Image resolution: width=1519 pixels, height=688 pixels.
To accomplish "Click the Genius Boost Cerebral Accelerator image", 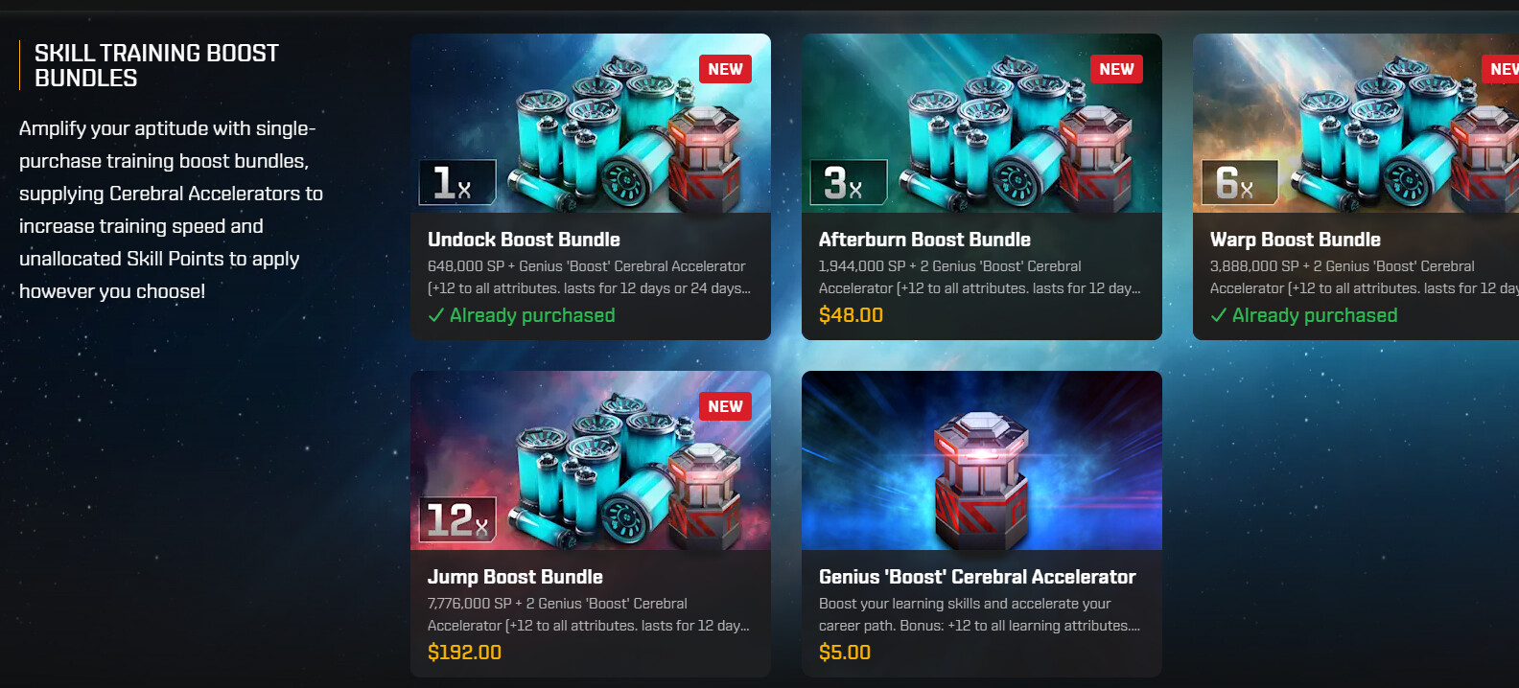I will pos(982,461).
